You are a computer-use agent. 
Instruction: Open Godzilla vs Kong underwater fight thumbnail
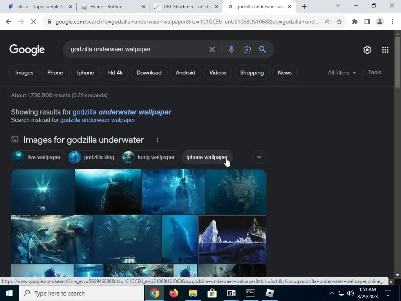click(52, 239)
